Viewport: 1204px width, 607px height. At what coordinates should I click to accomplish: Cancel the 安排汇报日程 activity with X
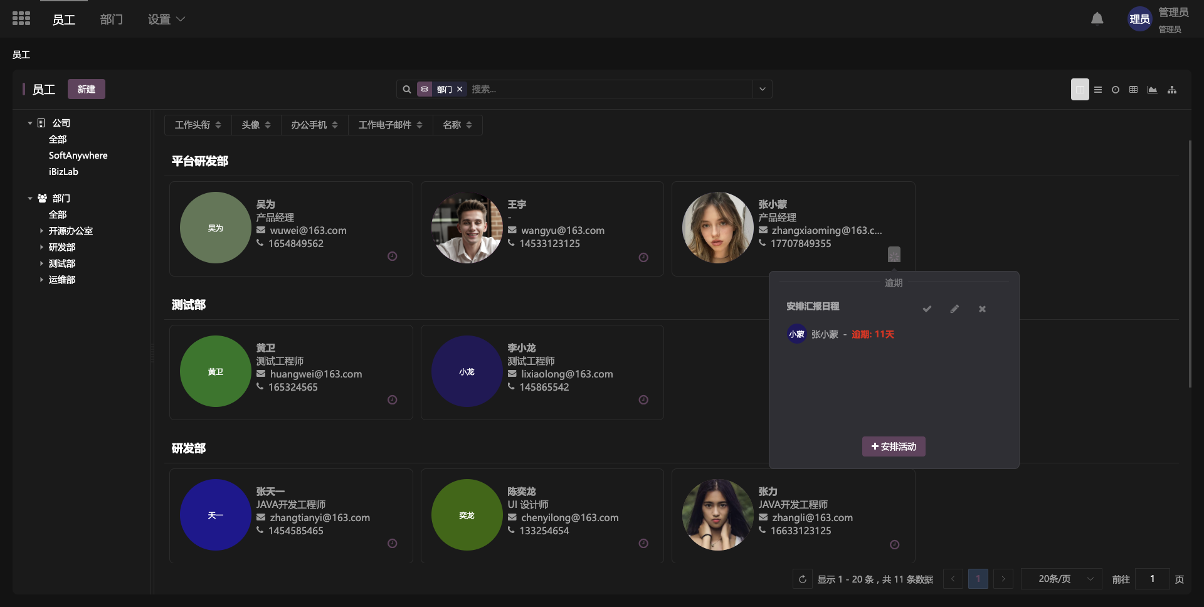pyautogui.click(x=982, y=309)
